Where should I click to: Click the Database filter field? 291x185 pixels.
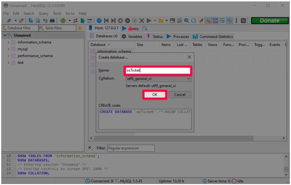20,28
